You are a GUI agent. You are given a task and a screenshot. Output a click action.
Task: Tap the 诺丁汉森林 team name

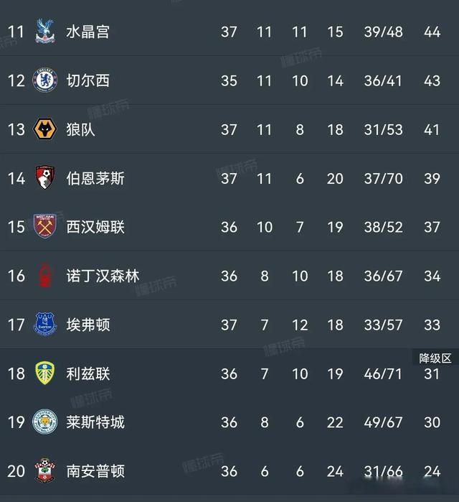pyautogui.click(x=103, y=276)
